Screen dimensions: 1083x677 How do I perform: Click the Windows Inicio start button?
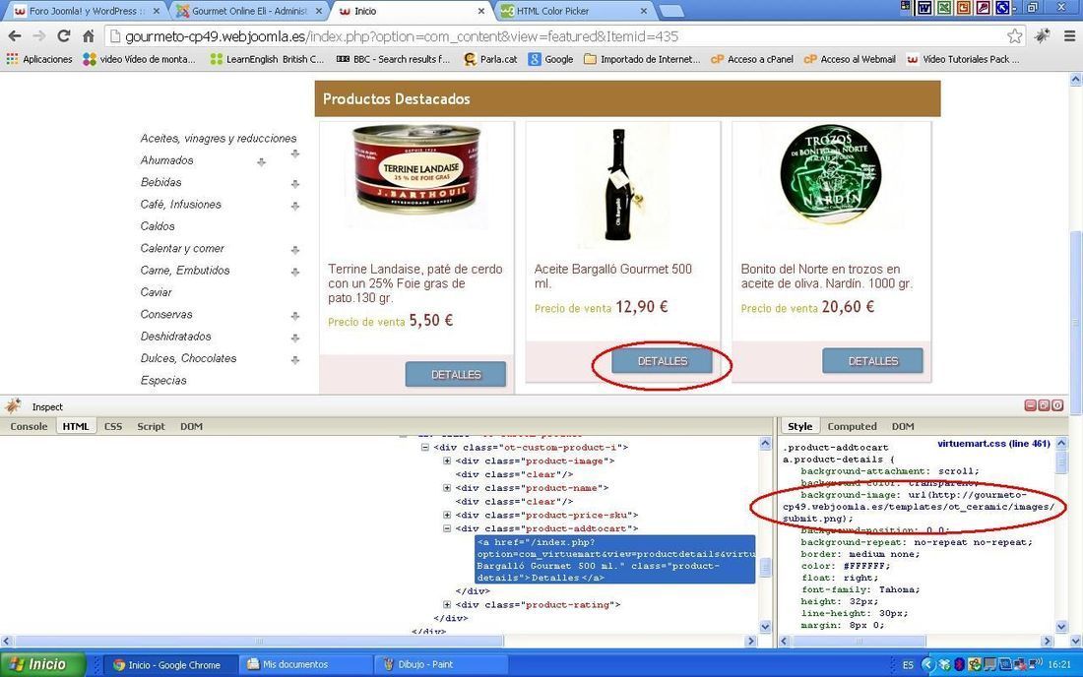pyautogui.click(x=42, y=664)
